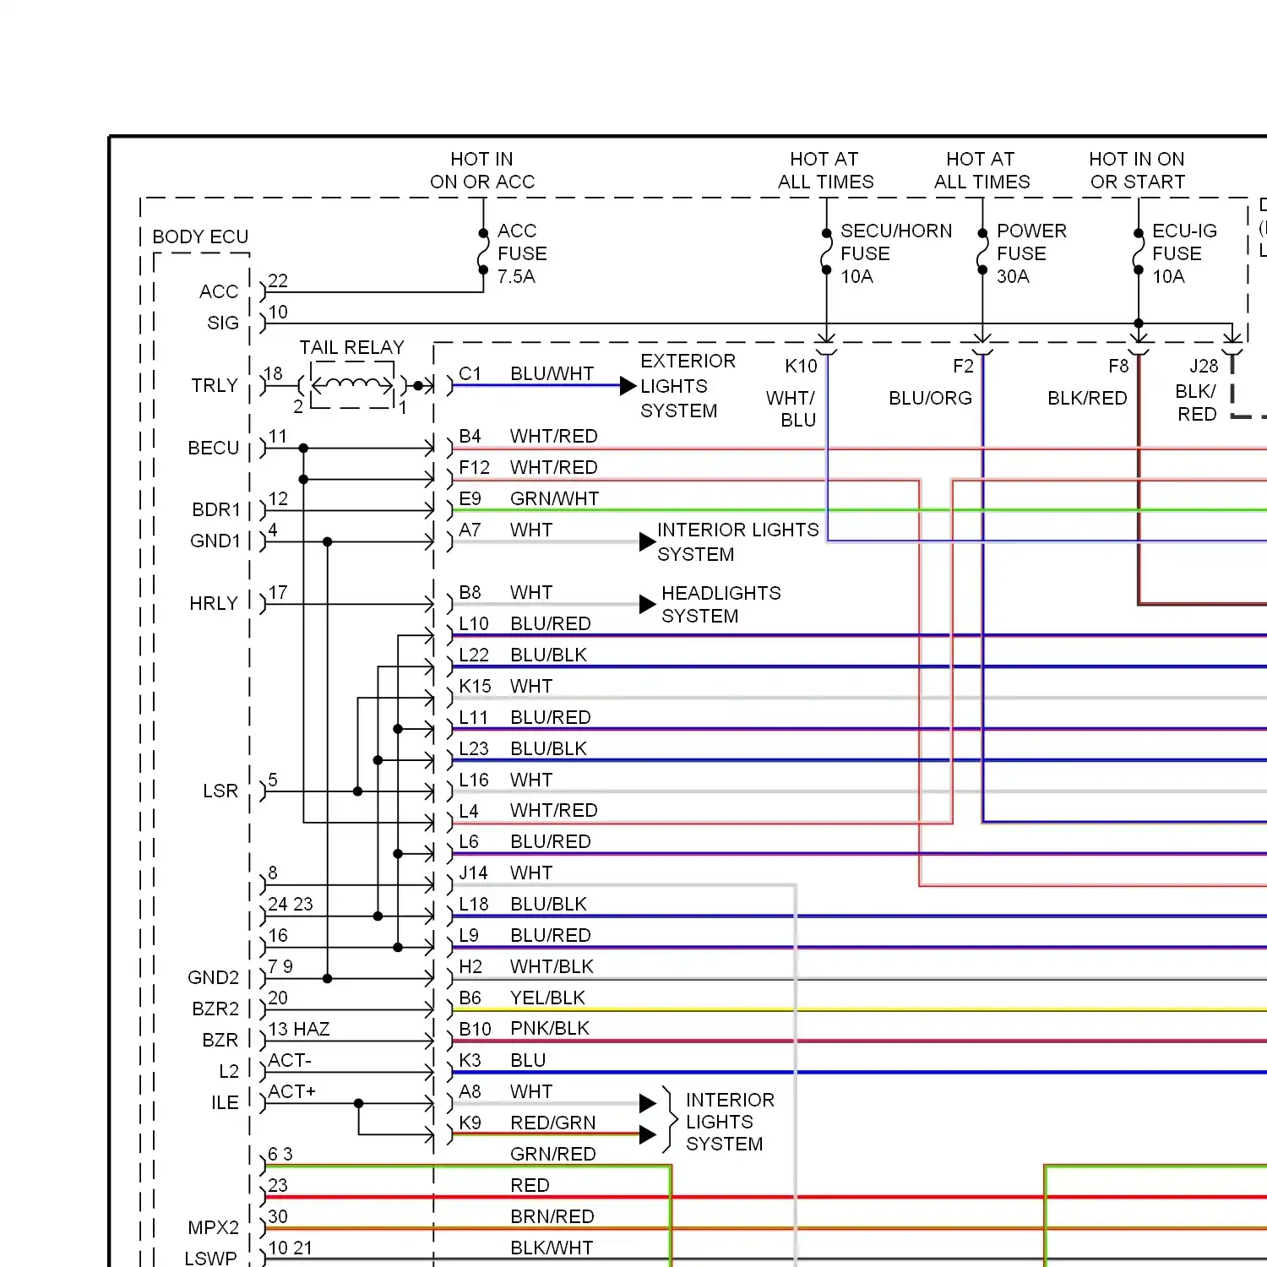Select the L16 WHT wire label

pos(505,780)
